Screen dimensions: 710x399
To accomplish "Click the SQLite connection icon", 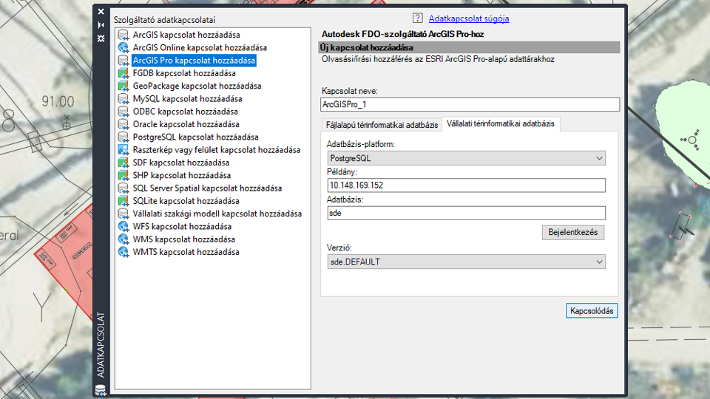I will click(124, 201).
